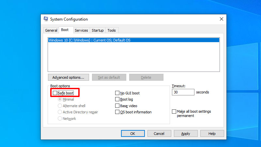Image resolution: width=261 pixels, height=147 pixels.
Task: Choose the Alternate shell option
Action: [60, 106]
